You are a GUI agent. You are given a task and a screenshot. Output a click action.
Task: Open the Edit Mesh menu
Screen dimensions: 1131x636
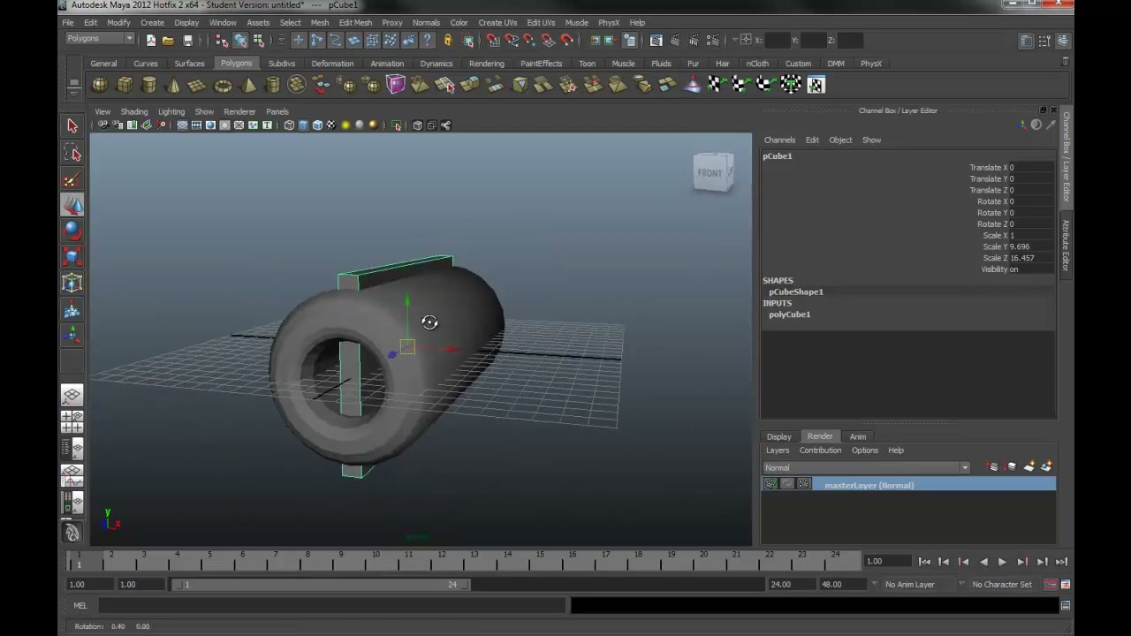[355, 22]
